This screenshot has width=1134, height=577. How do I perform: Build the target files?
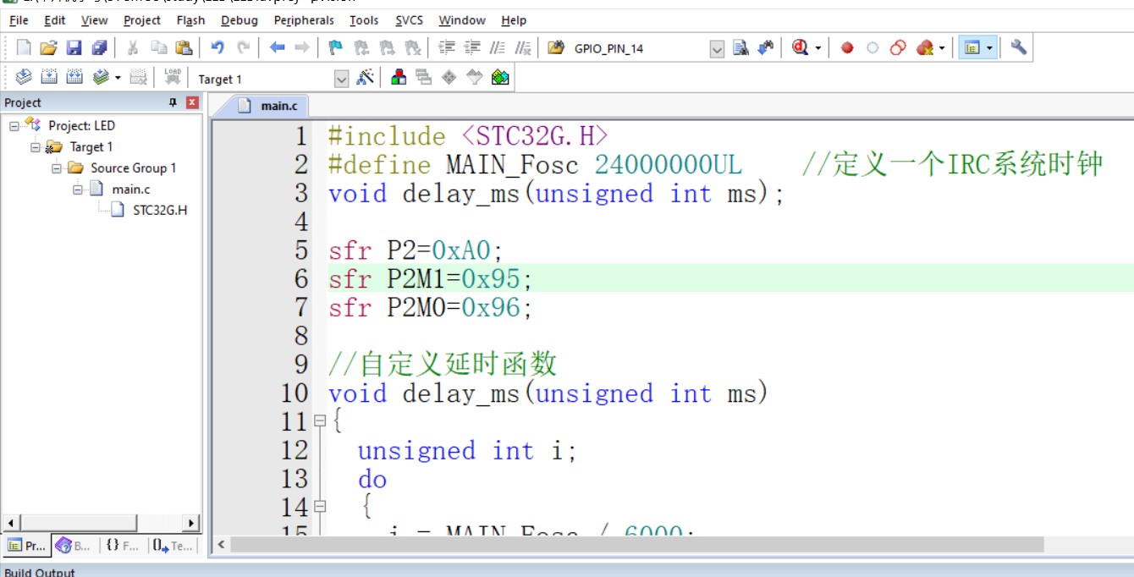point(49,78)
